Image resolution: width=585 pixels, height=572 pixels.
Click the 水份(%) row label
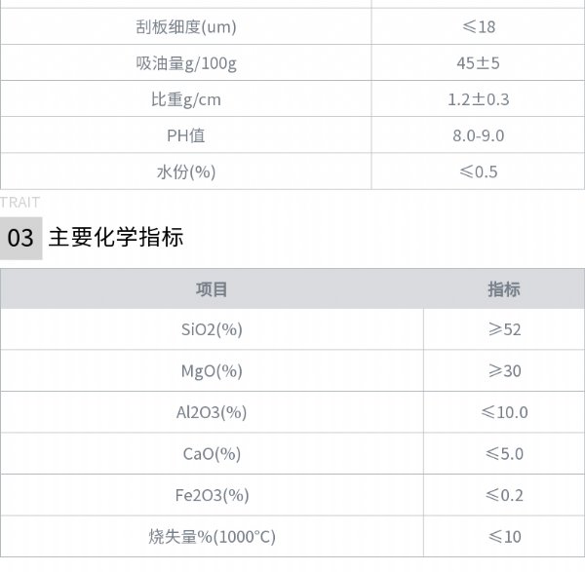(186, 172)
